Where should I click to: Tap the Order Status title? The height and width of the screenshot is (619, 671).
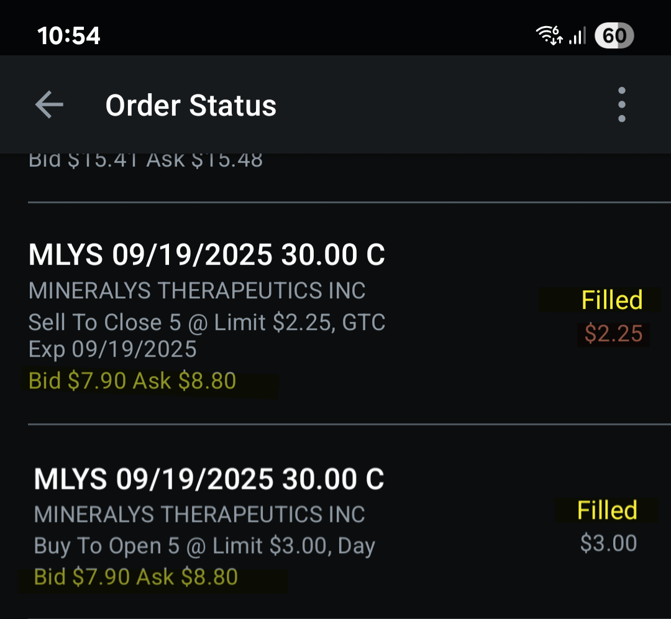click(x=191, y=105)
